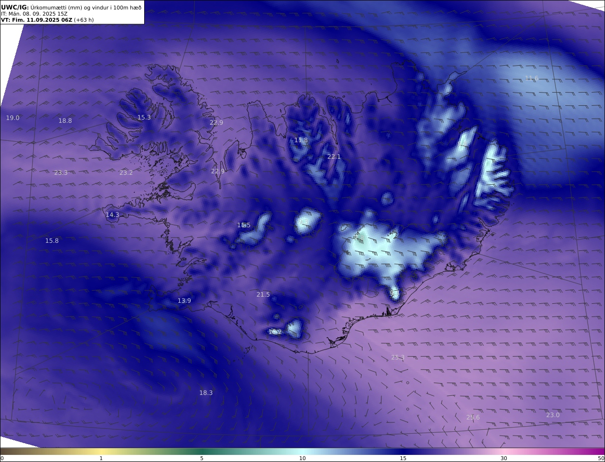
Task: Click the 25.6 value label
Action: (473, 418)
